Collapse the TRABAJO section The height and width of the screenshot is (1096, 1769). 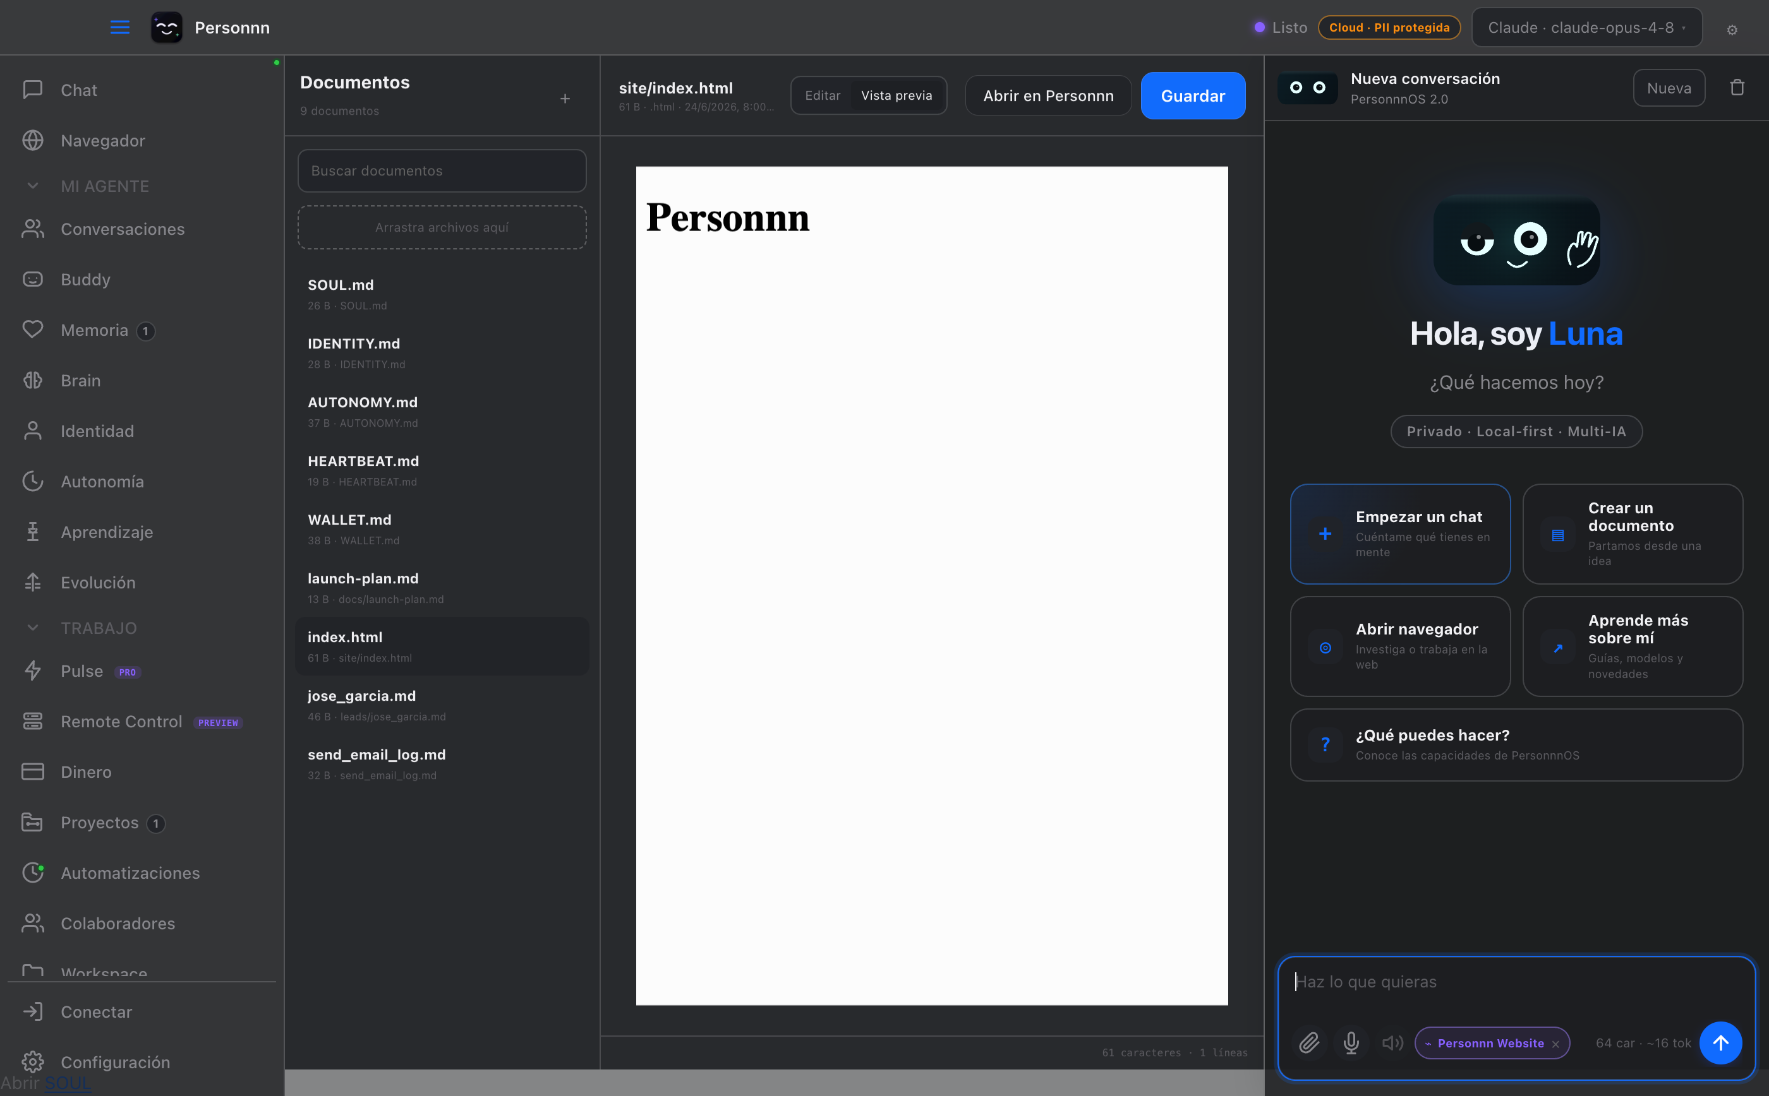tap(33, 628)
